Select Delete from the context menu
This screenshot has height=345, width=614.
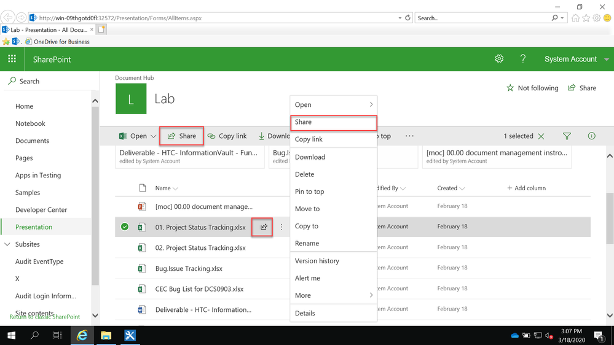[x=334, y=174]
